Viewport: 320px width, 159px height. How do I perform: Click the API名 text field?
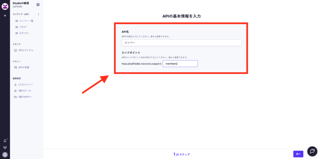coord(181,43)
